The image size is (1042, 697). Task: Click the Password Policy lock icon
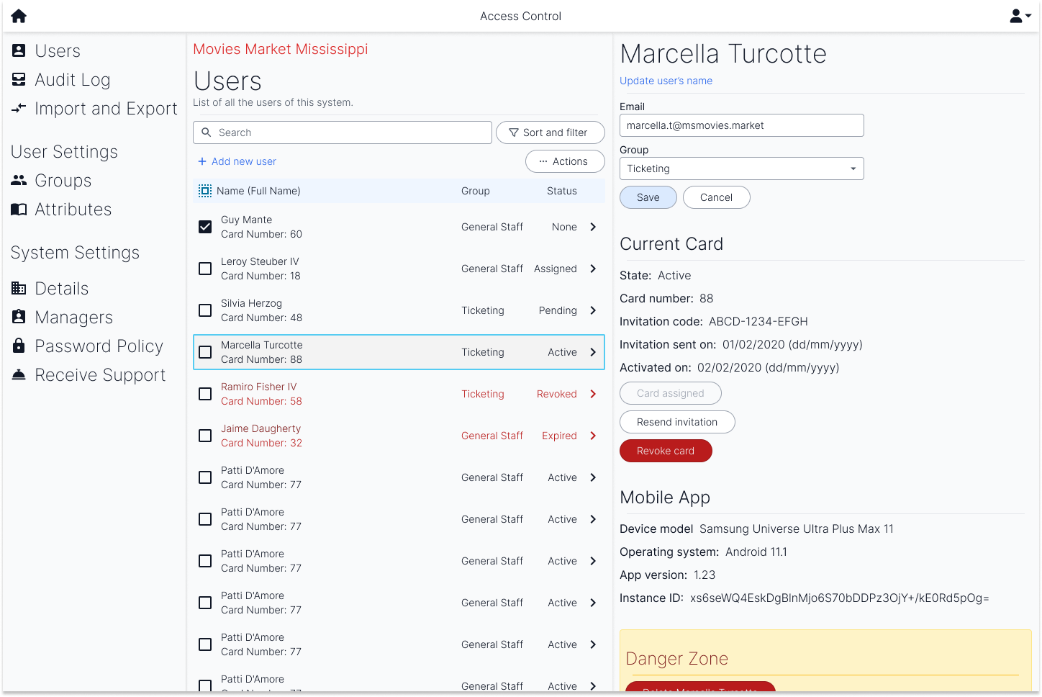19,346
